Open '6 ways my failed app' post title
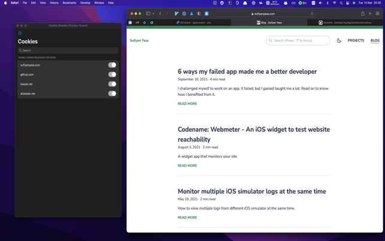The height and width of the screenshot is (241, 385). pos(247,71)
